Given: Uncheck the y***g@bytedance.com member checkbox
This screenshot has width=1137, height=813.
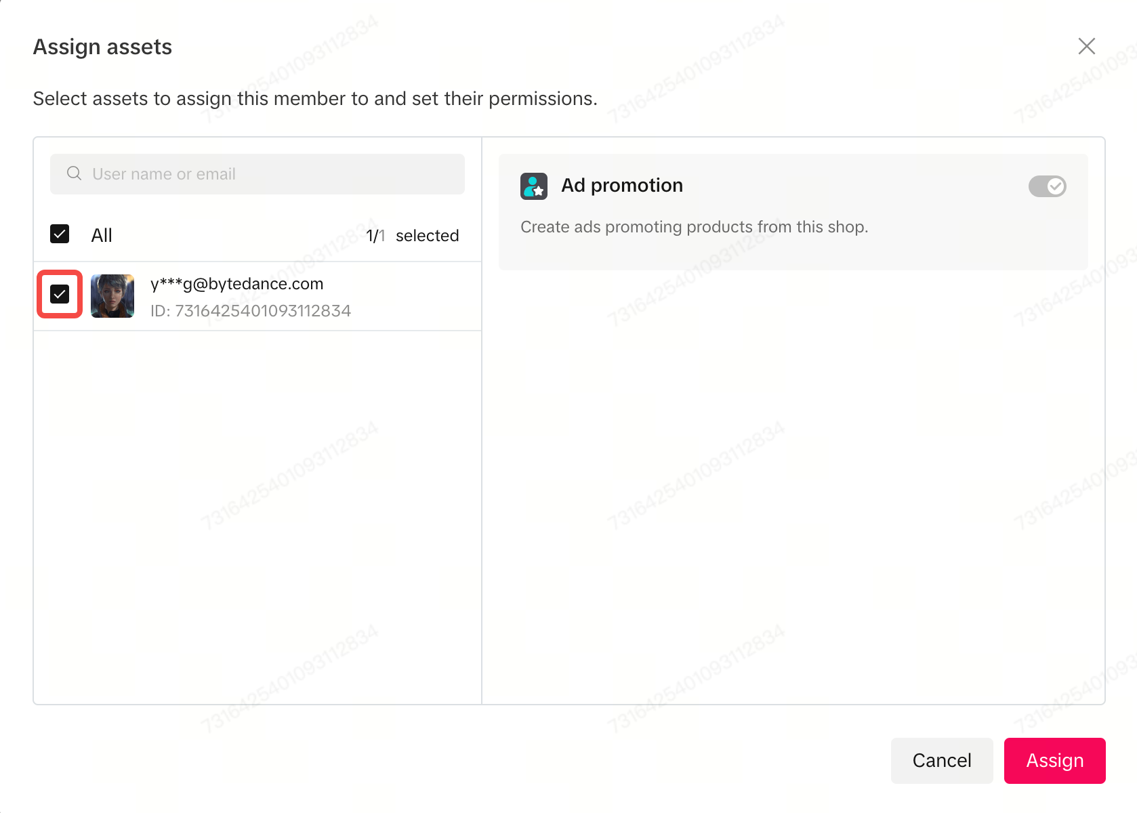Looking at the screenshot, I should [60, 294].
